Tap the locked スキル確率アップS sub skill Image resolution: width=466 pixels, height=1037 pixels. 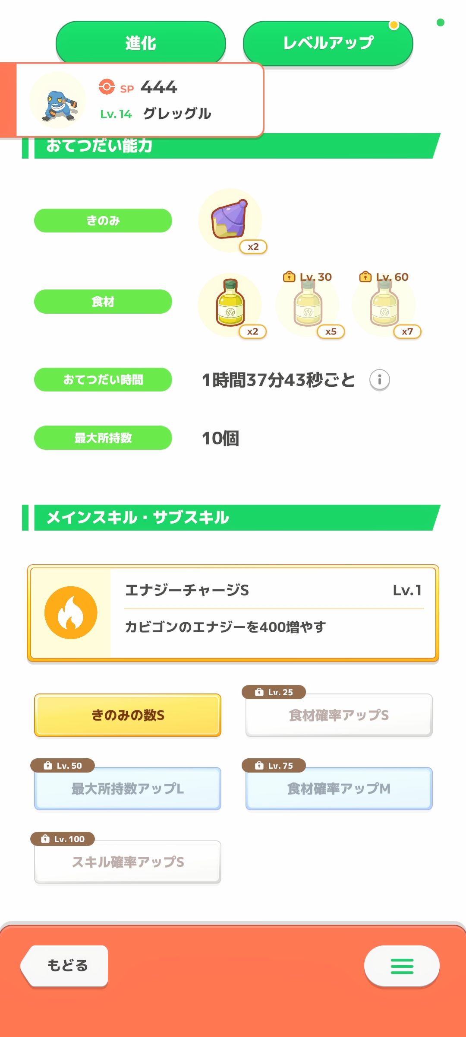click(128, 862)
